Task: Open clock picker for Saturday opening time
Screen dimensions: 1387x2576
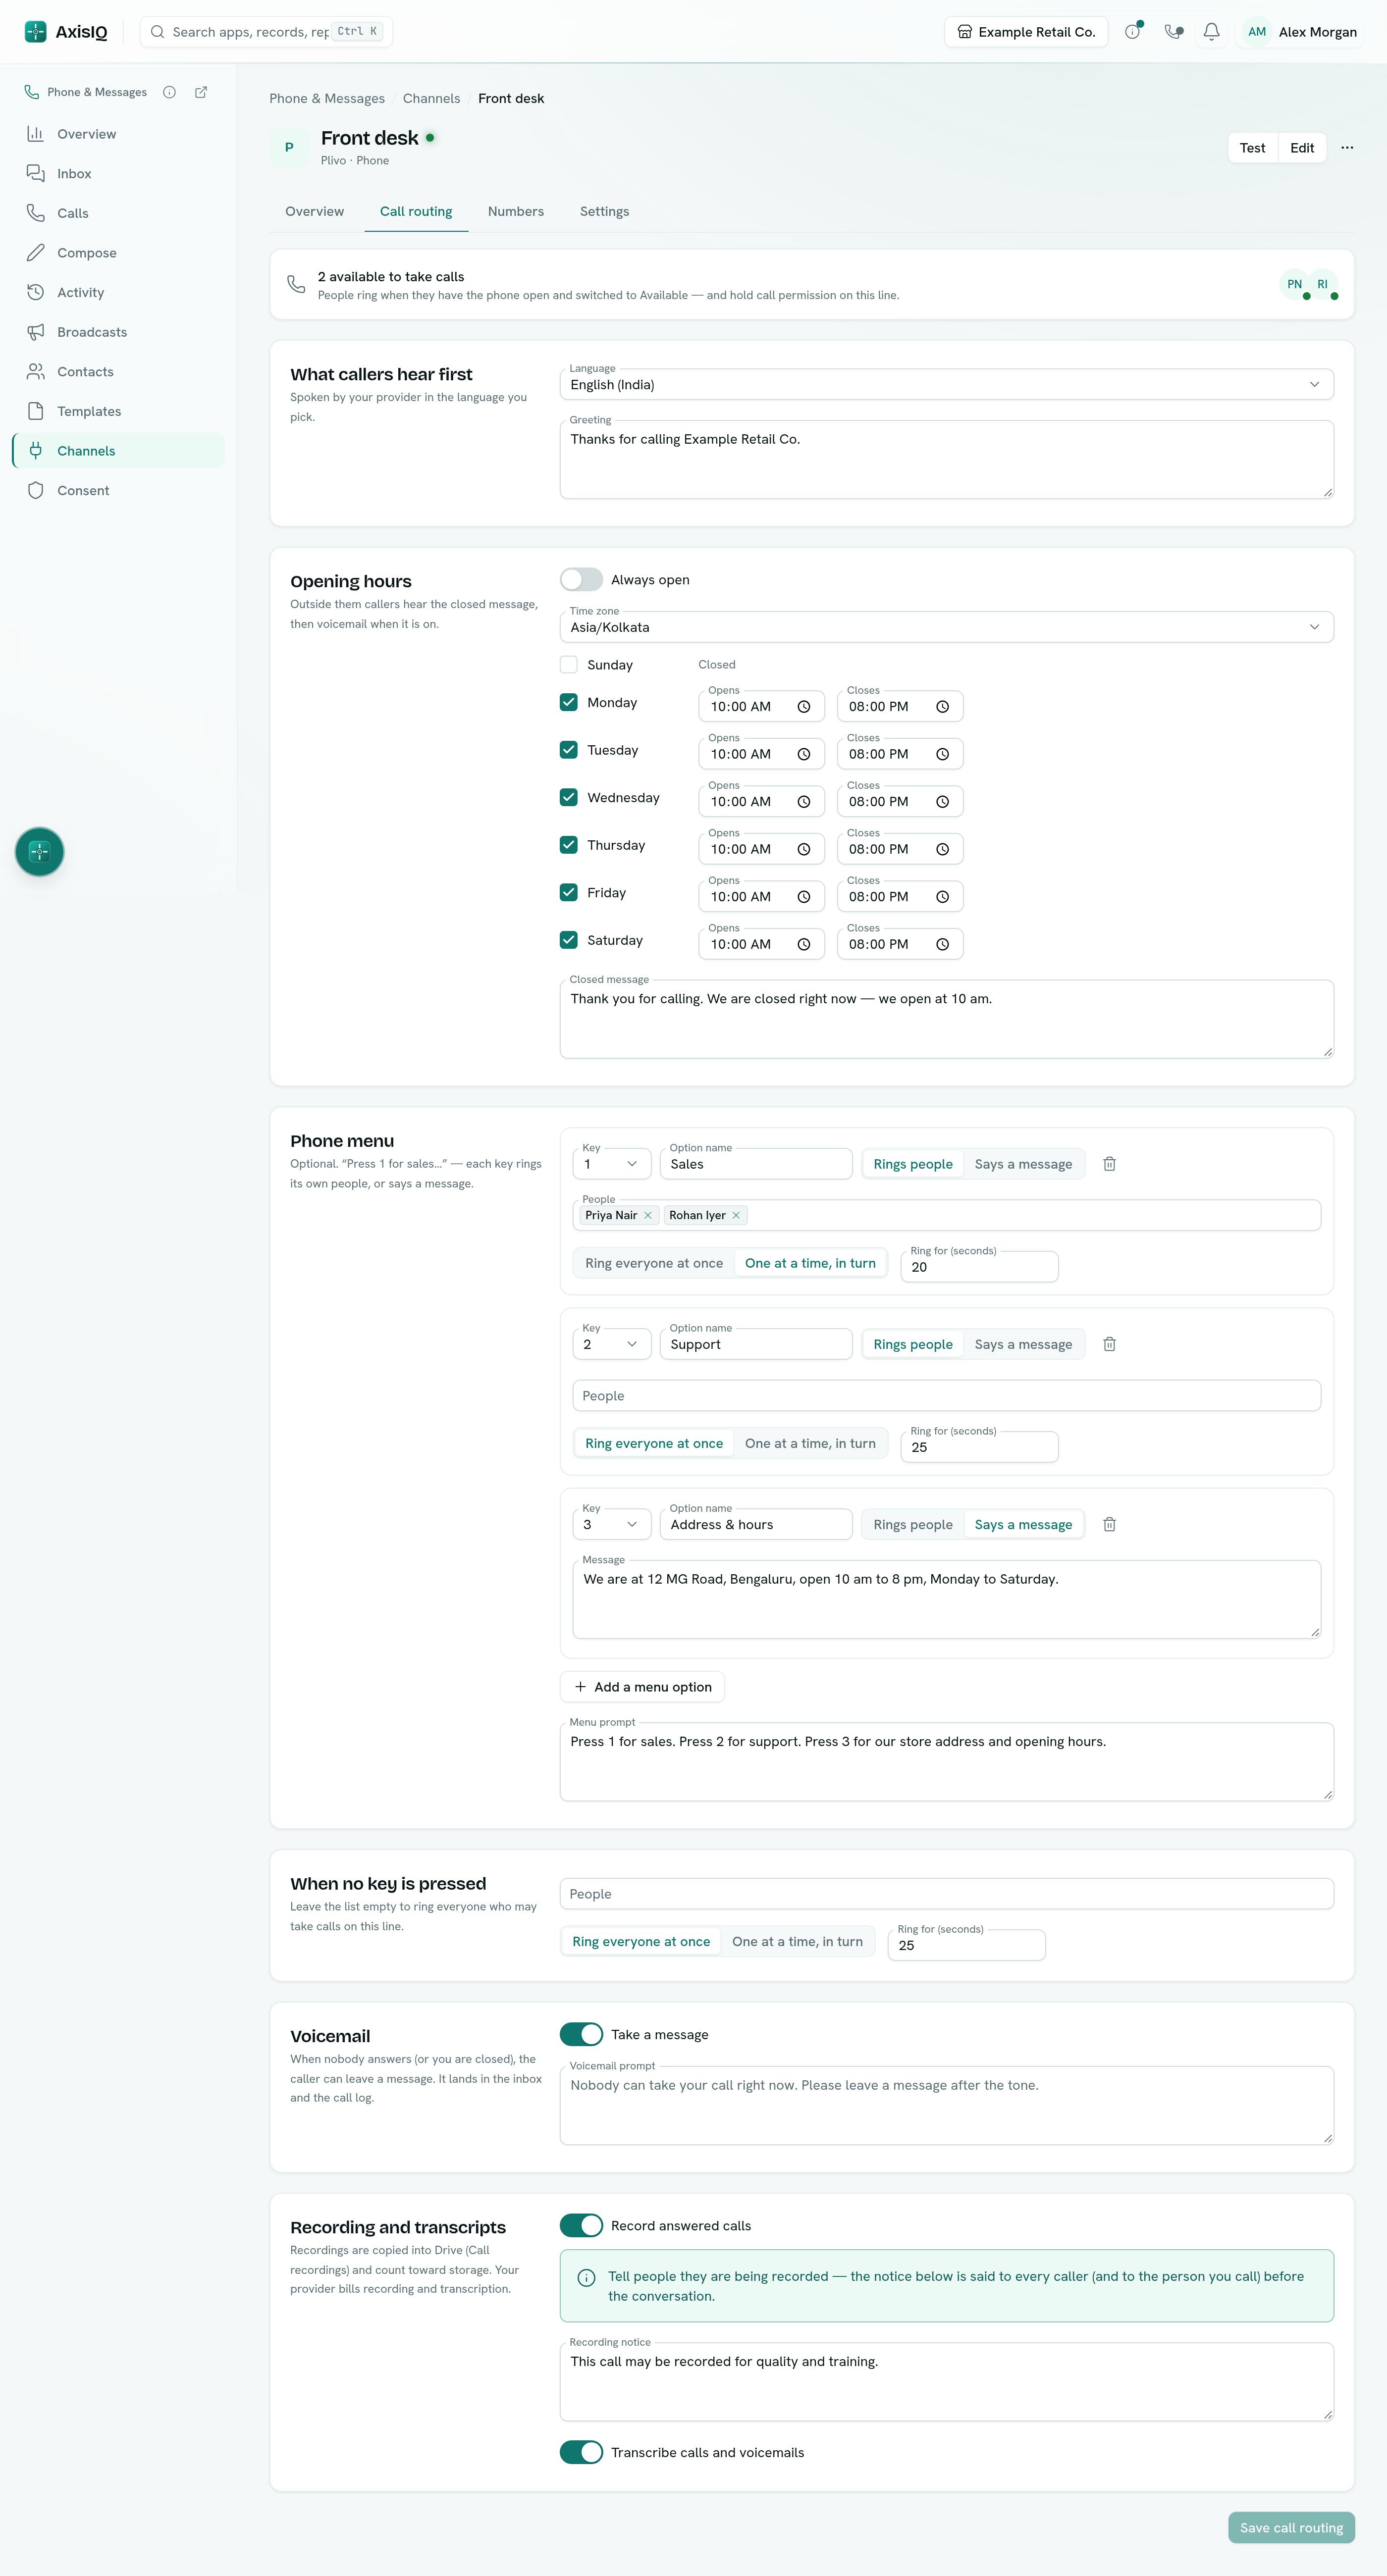Action: pyautogui.click(x=803, y=944)
